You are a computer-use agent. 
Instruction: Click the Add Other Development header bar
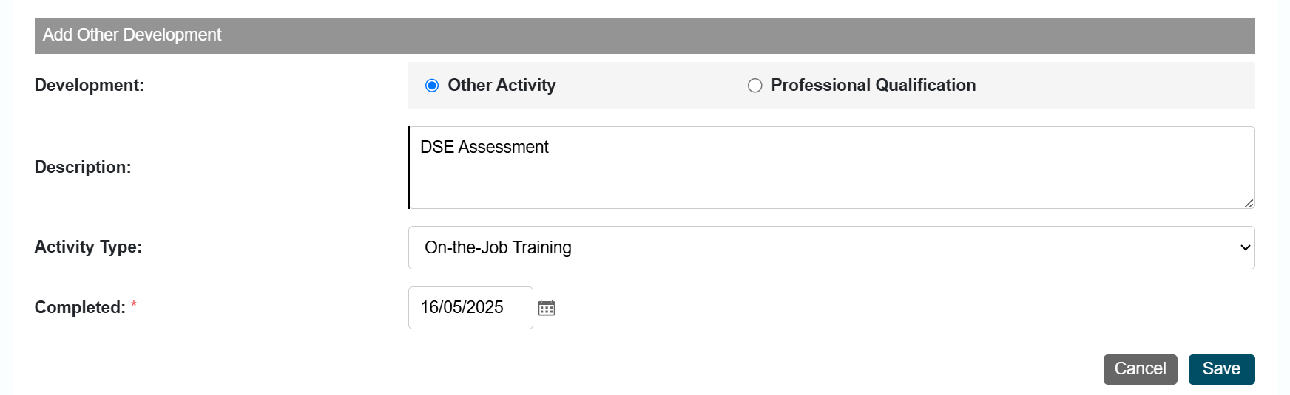(x=644, y=35)
